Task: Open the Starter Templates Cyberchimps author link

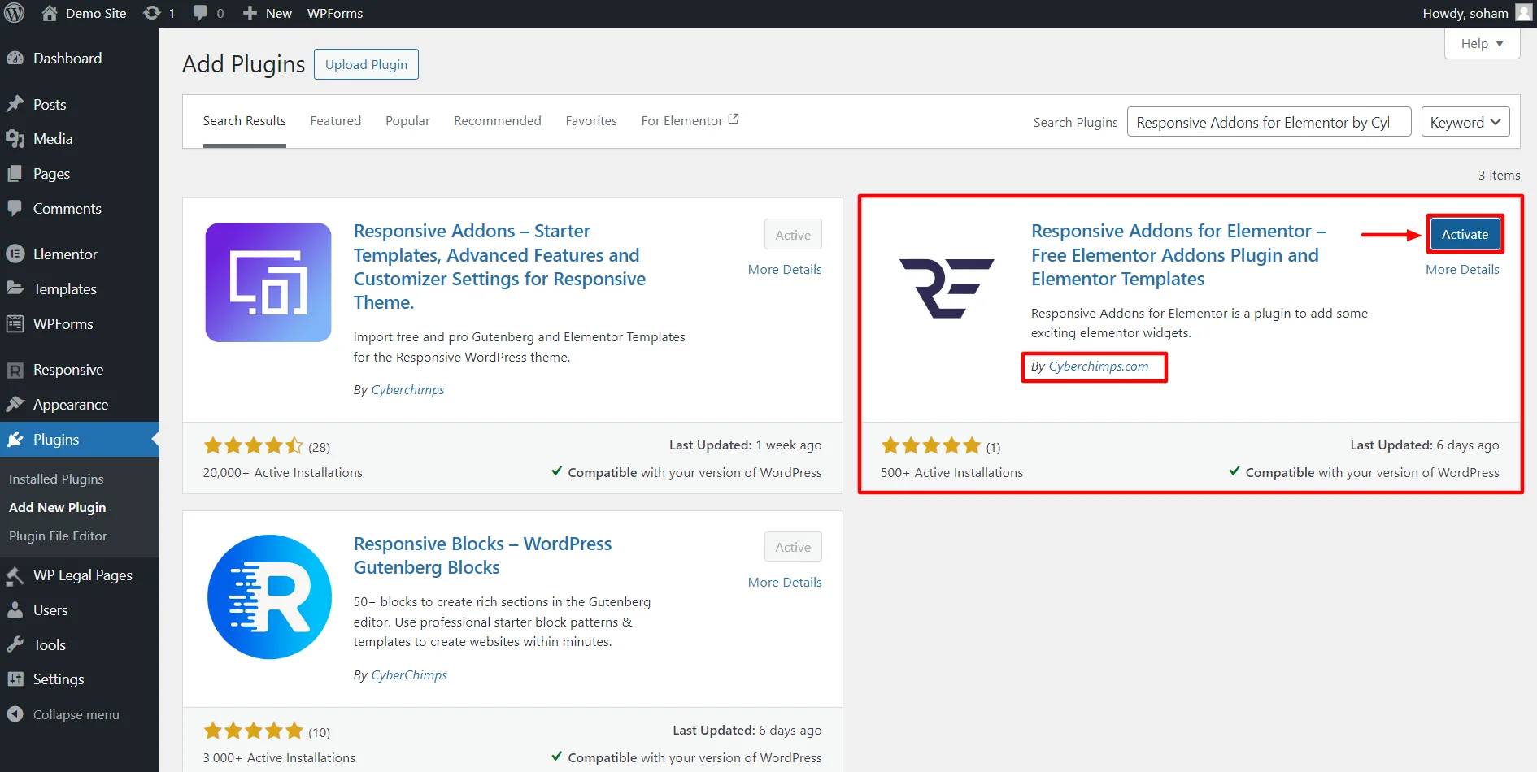Action: [x=407, y=390]
